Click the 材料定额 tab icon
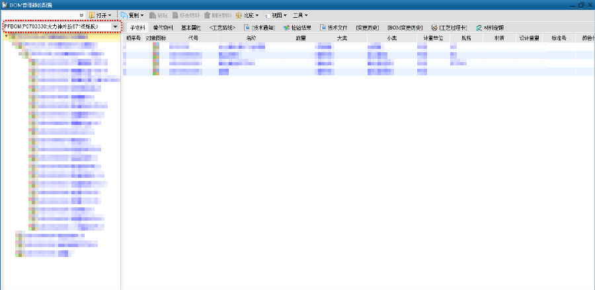Image resolution: width=595 pixels, height=290 pixels. click(x=479, y=28)
